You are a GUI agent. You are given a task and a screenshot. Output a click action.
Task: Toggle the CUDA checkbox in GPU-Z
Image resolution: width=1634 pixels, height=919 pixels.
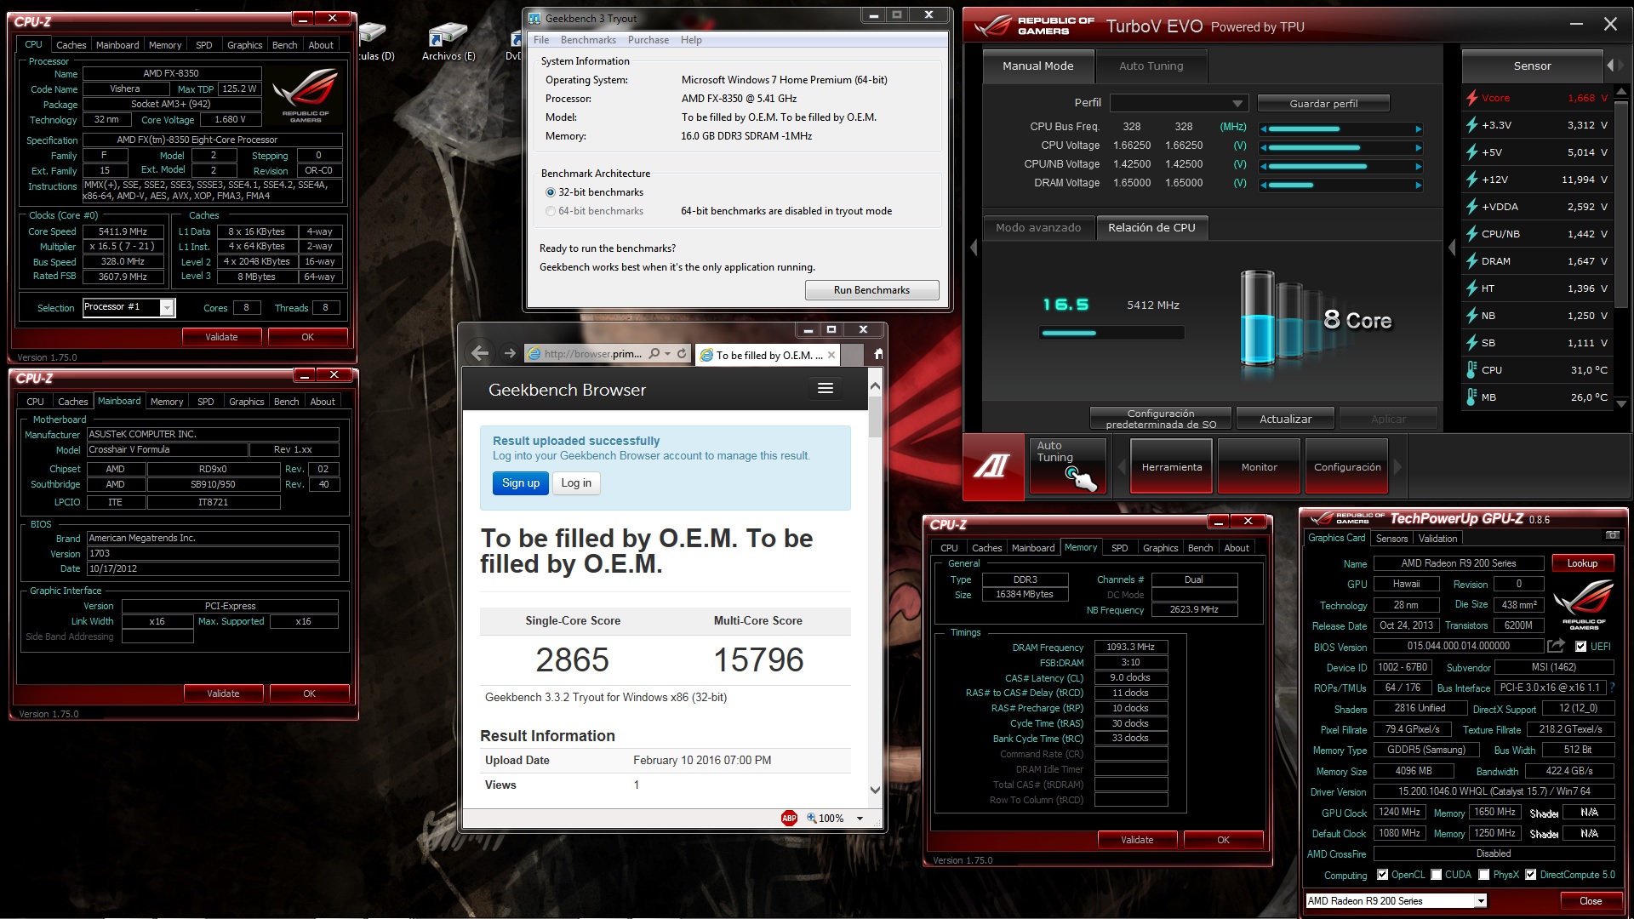[1437, 875]
